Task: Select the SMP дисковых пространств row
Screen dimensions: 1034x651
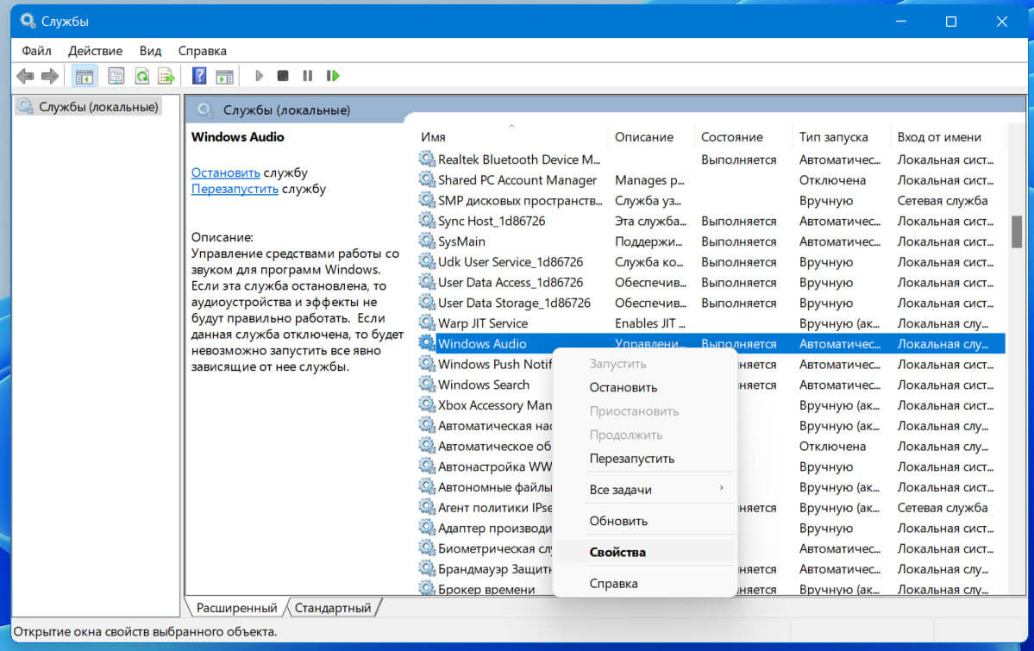Action: click(x=711, y=200)
